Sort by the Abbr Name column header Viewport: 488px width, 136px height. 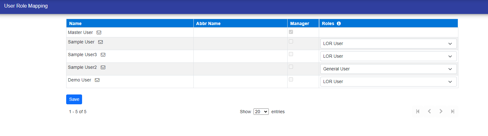click(x=208, y=23)
